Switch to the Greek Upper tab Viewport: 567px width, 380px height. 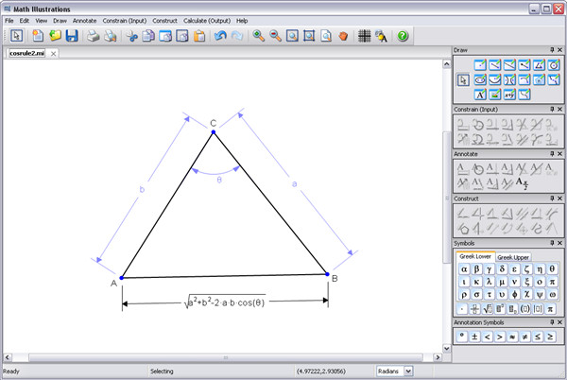(x=513, y=256)
